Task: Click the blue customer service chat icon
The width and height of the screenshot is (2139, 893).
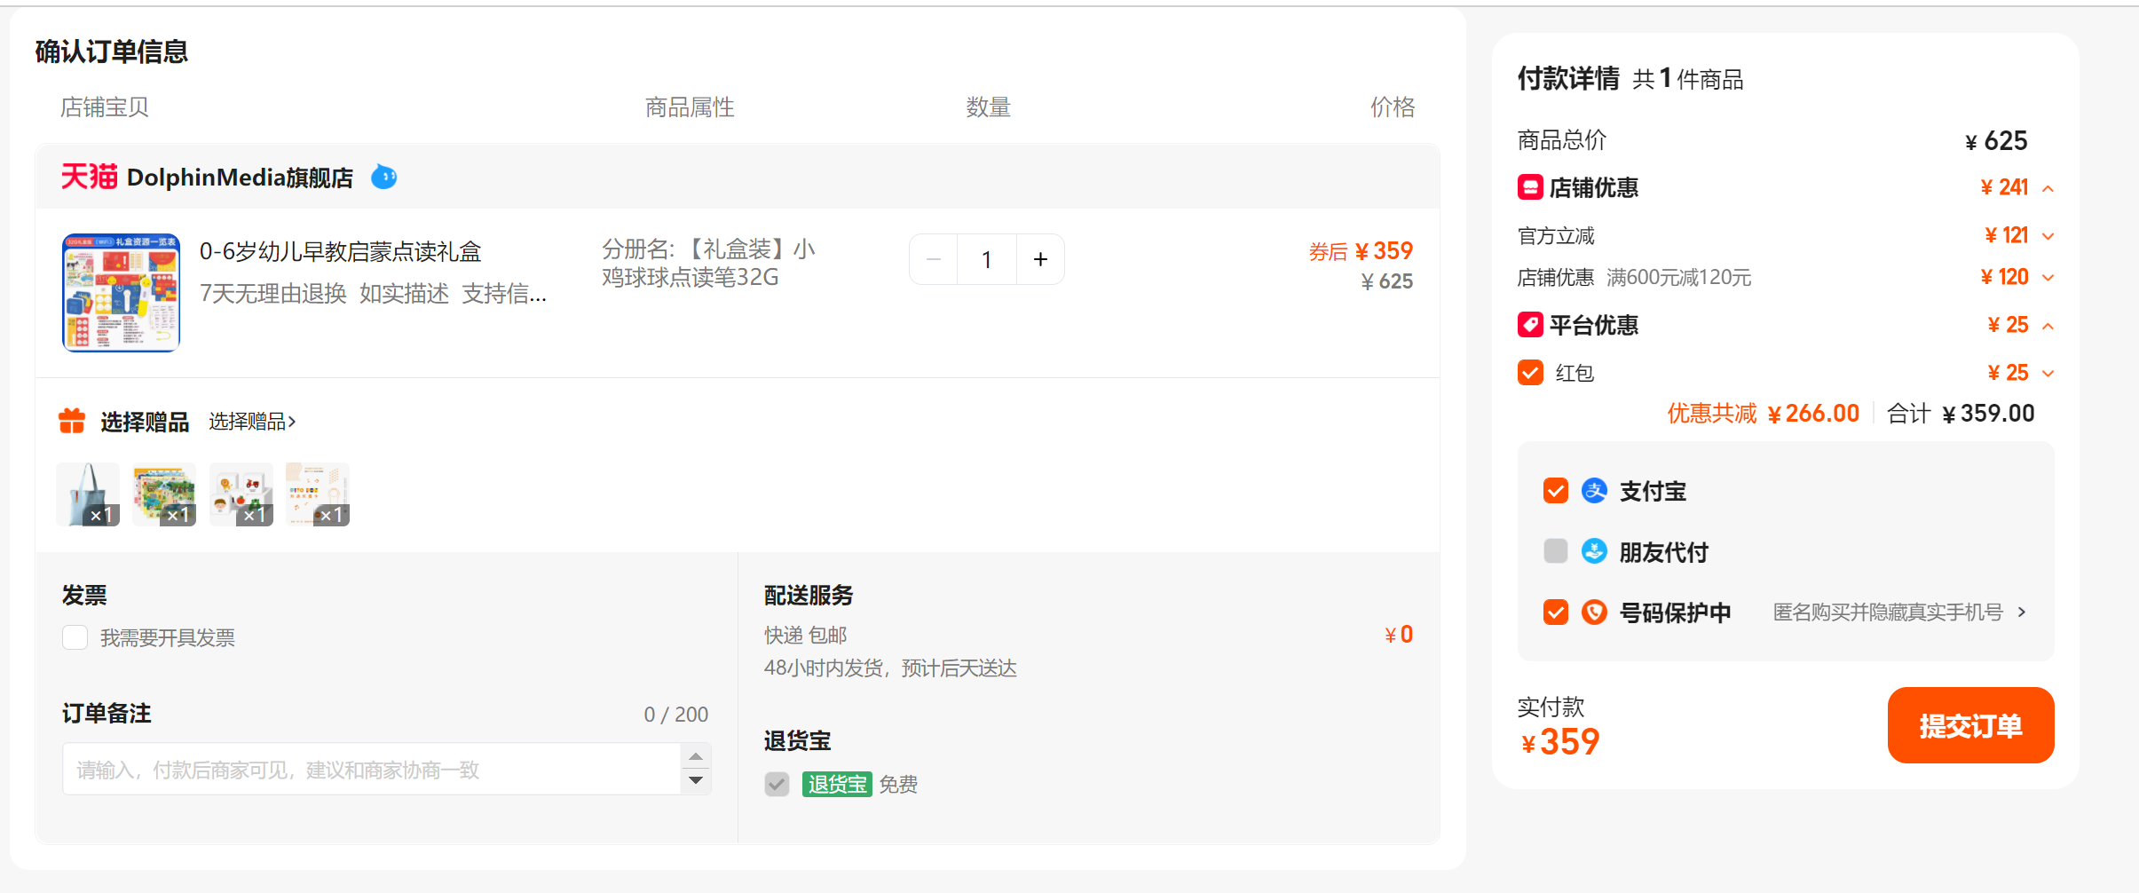Action: 383,178
